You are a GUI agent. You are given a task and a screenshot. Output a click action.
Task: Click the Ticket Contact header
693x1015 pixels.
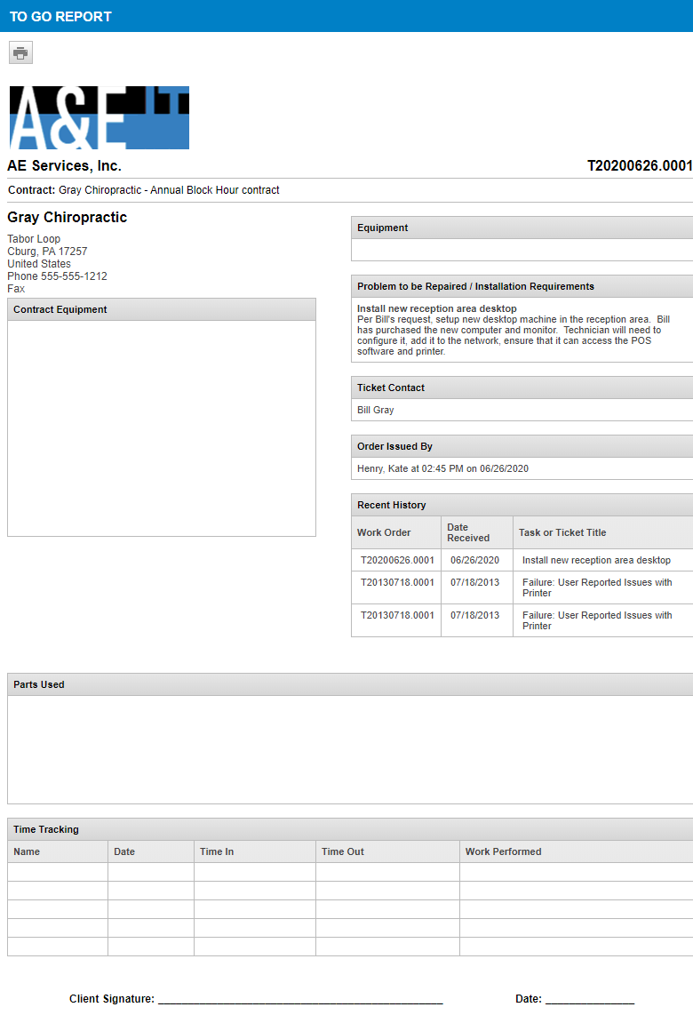522,388
